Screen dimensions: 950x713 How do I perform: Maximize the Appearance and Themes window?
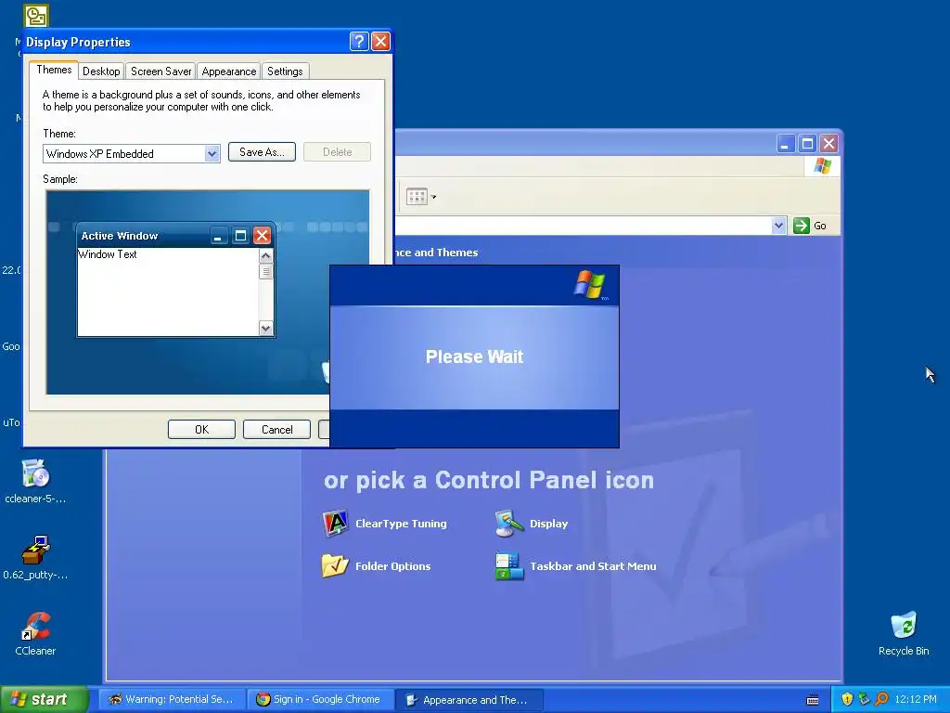coord(807,144)
